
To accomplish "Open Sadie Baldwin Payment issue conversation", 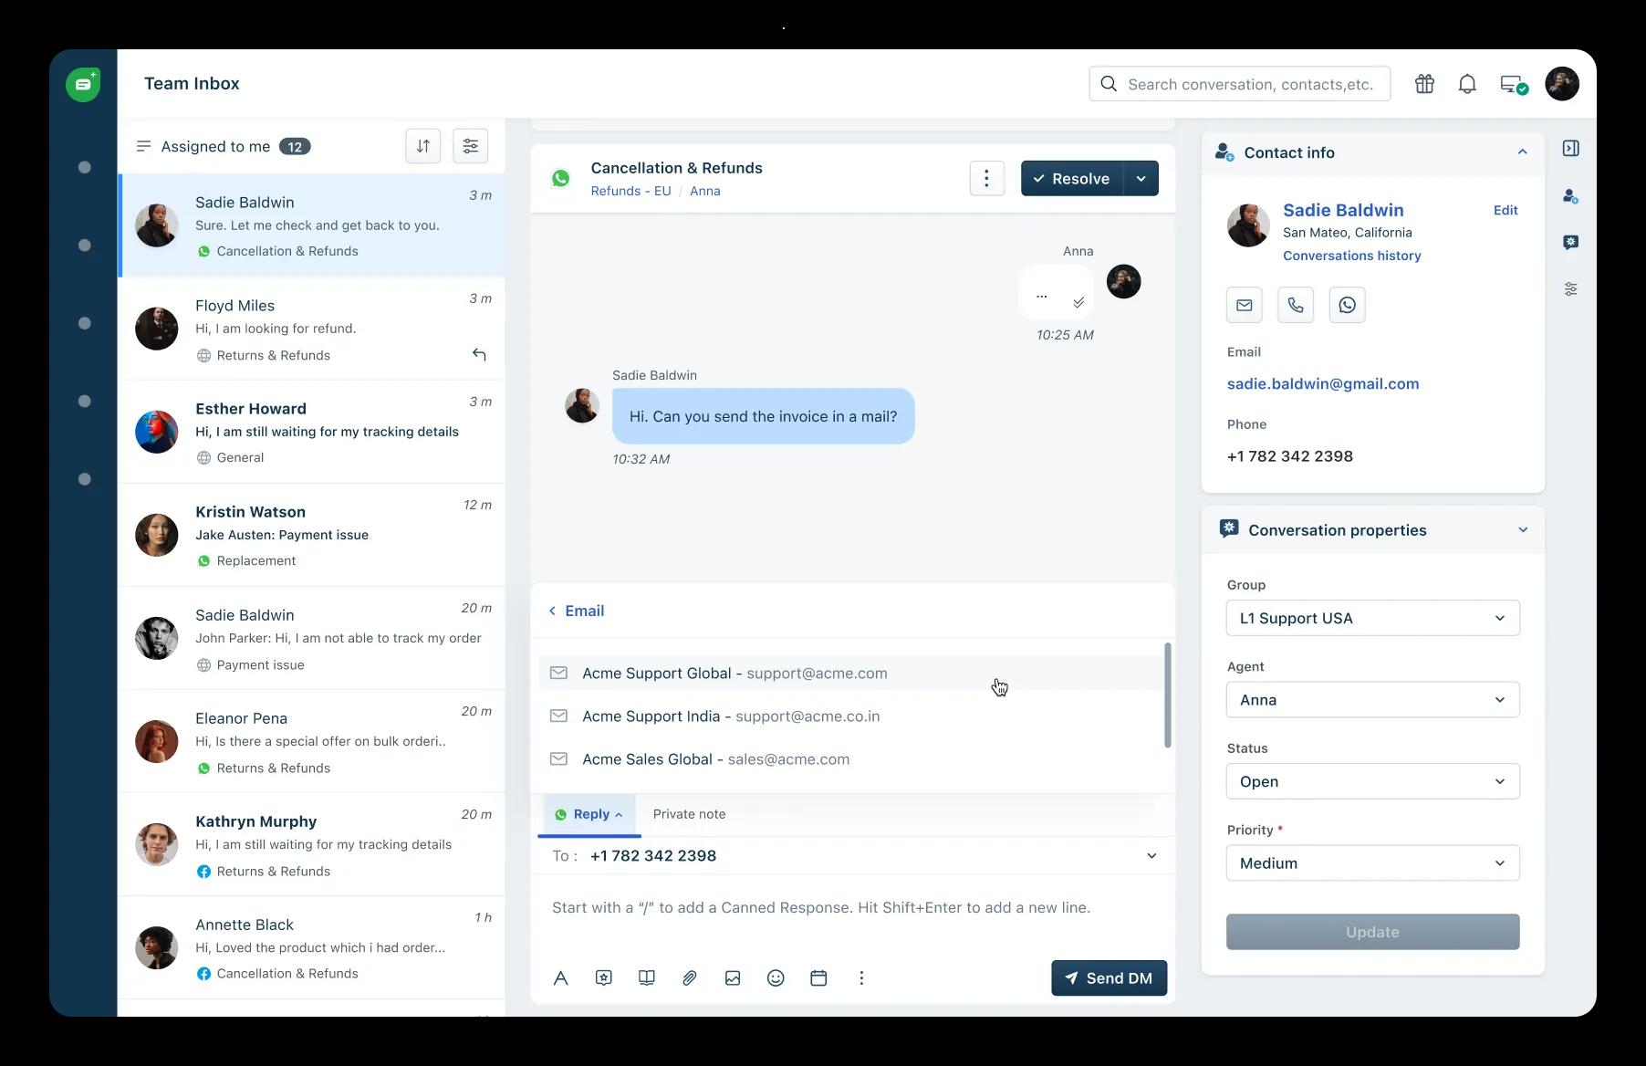I will (311, 638).
